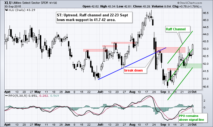Screen dimensions: 213x127
Task: Click the 'Oct' label below the PPO panel
Action: 194,125
